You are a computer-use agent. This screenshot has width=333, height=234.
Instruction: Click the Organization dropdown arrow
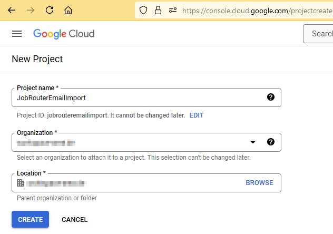point(253,142)
